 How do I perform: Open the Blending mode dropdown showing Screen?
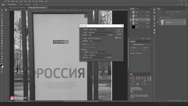click(x=95, y=41)
